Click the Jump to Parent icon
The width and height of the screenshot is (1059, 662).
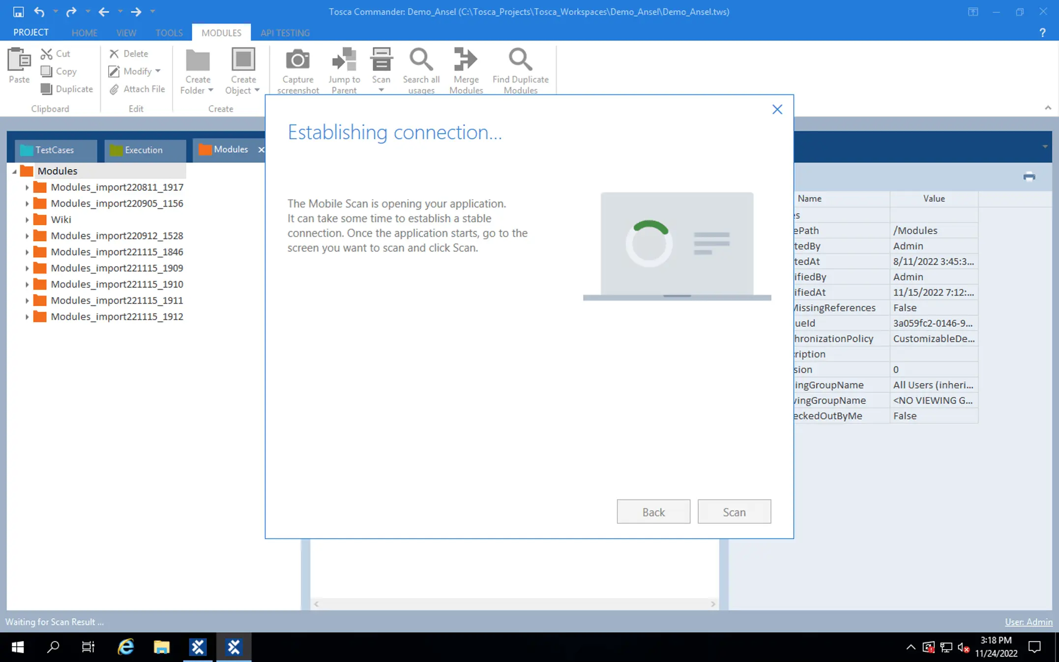tap(344, 60)
